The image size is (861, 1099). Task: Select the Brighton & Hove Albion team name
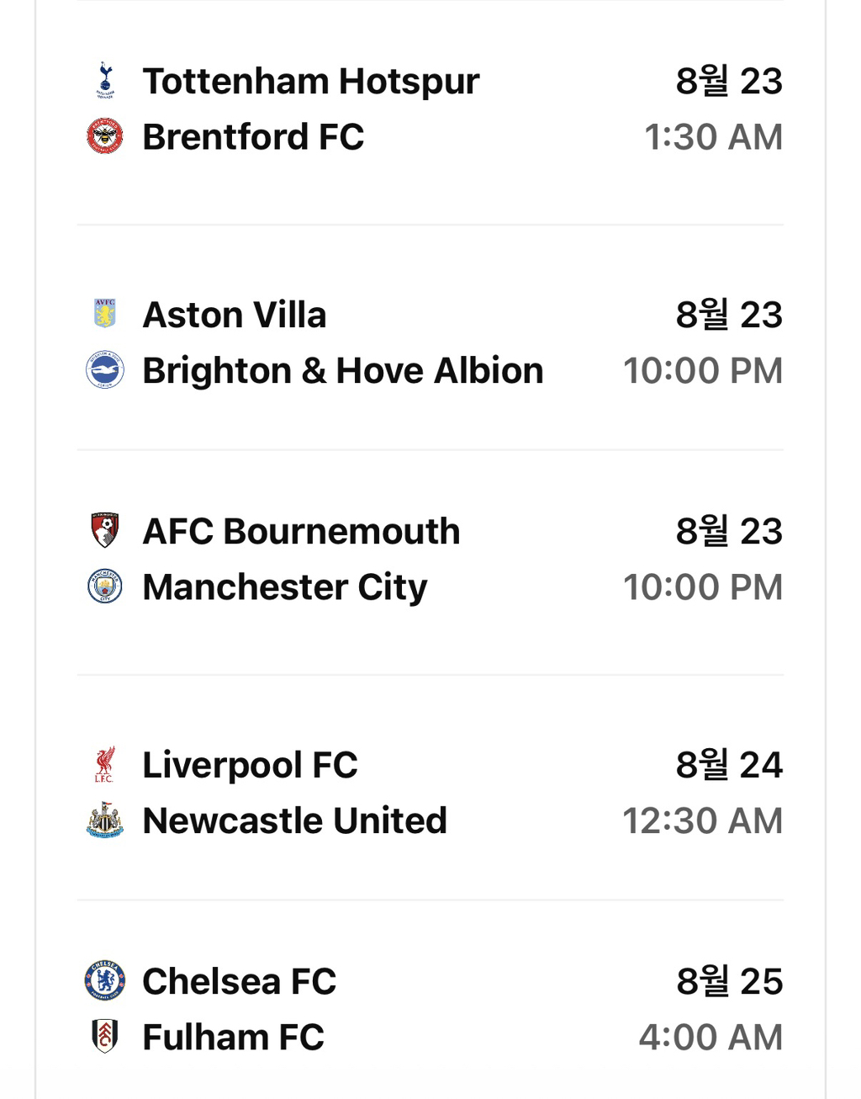coord(343,370)
